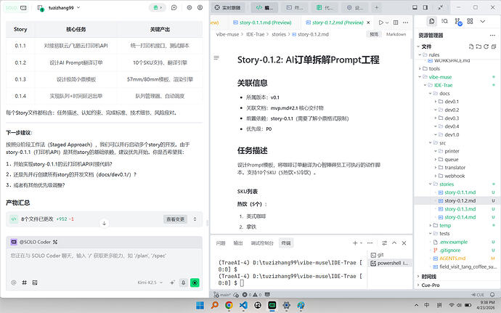Click the New File icon in explorer header

point(471,46)
